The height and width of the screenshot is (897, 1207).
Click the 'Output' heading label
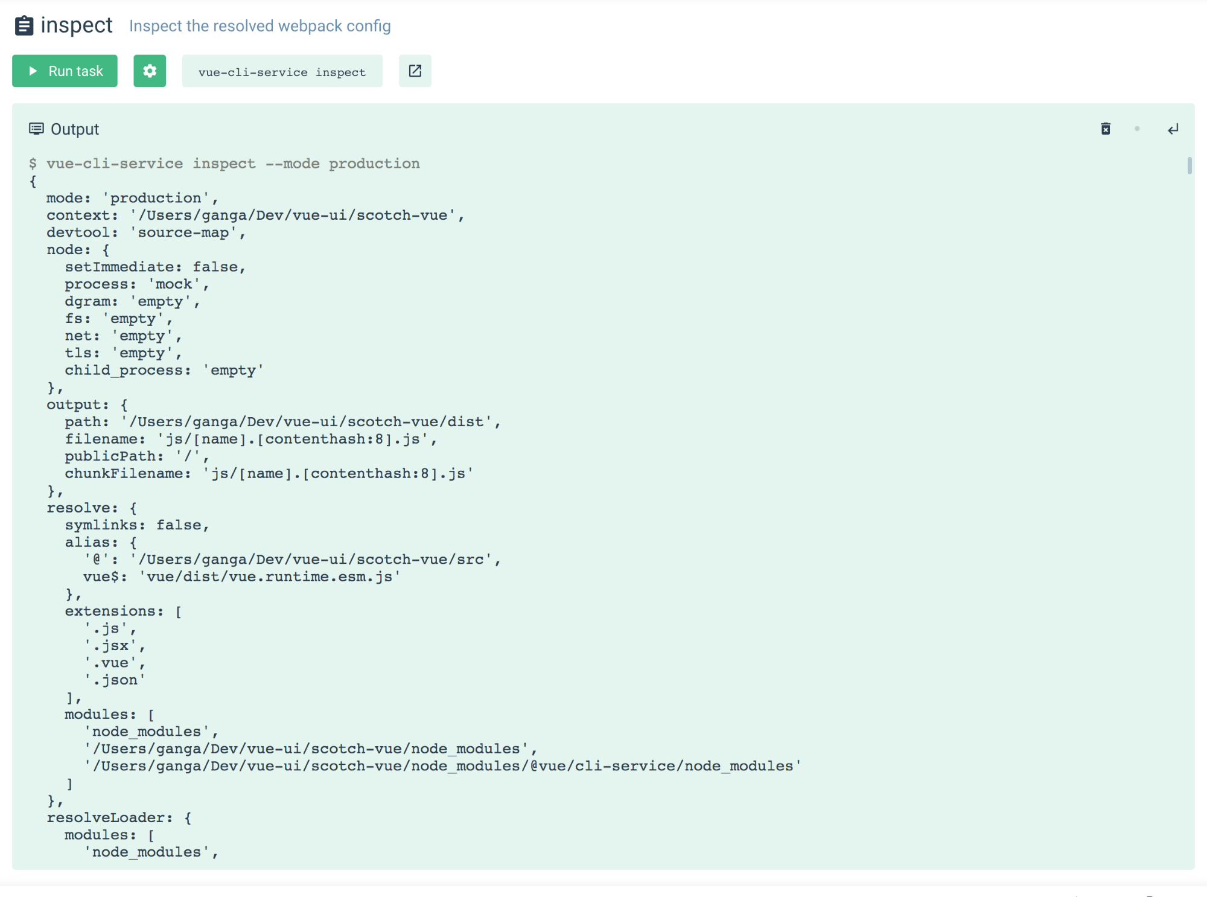click(75, 129)
